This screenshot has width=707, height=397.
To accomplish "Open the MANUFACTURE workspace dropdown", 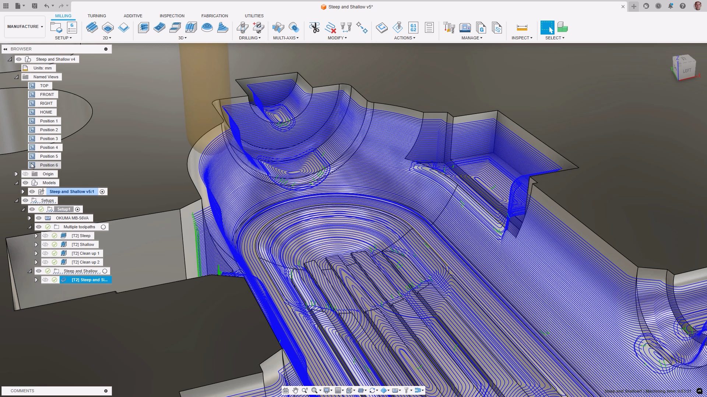I will click(x=25, y=26).
